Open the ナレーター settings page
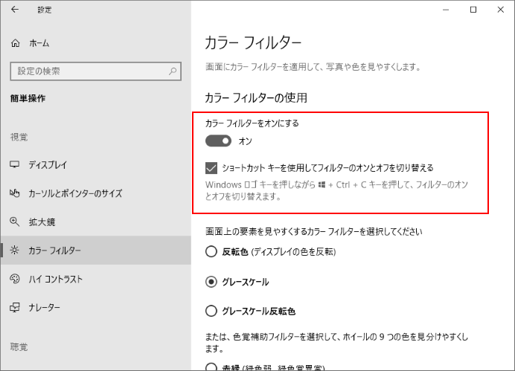The height and width of the screenshot is (371, 515). click(x=95, y=307)
